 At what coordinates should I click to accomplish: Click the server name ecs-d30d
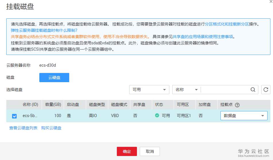click(48, 65)
